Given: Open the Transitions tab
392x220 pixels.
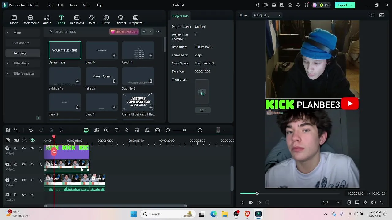Looking at the screenshot, I should coord(77,20).
